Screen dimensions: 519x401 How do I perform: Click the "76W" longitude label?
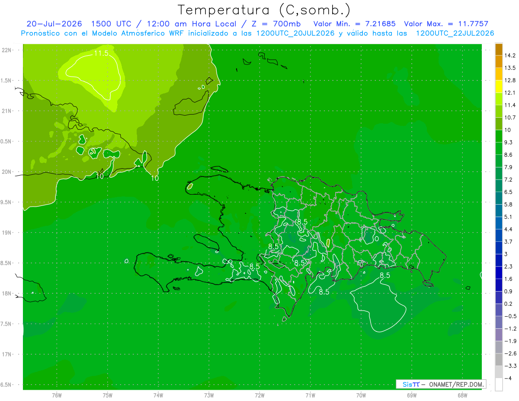[57, 395]
